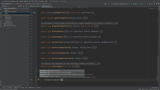Select the pom.xml file
Viewport: 160px width, 90px height.
click(8, 20)
